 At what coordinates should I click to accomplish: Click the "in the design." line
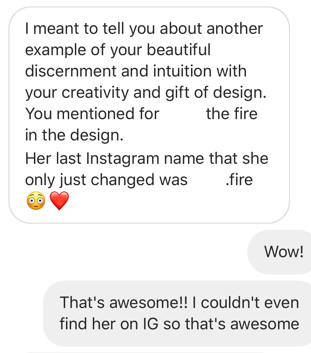click(74, 135)
